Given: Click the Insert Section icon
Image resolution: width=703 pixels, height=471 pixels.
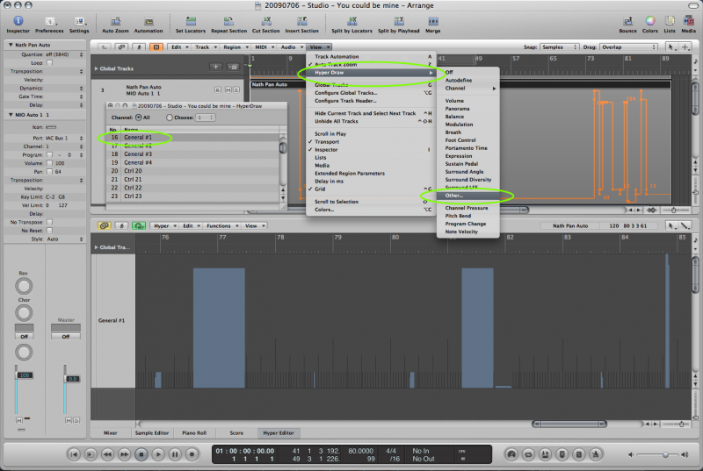Looking at the screenshot, I should 301,21.
